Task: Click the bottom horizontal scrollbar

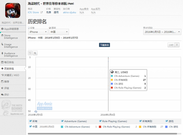Action: point(102,134)
